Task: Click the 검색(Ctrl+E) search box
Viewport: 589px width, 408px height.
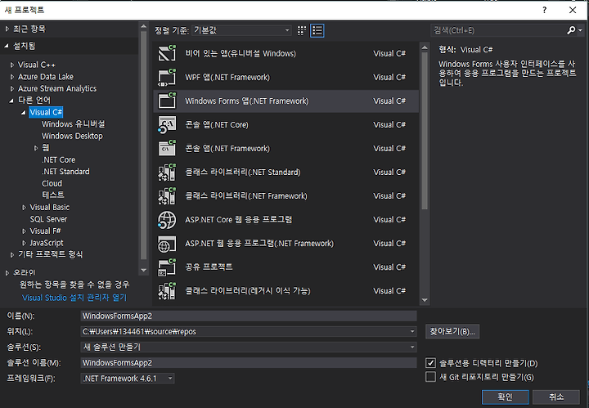Action: 498,30
